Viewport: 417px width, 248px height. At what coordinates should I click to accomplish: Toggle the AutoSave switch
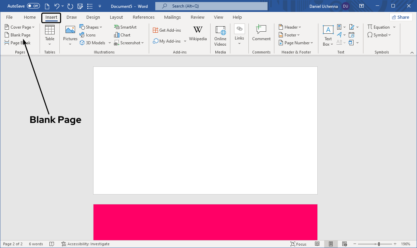33,6
